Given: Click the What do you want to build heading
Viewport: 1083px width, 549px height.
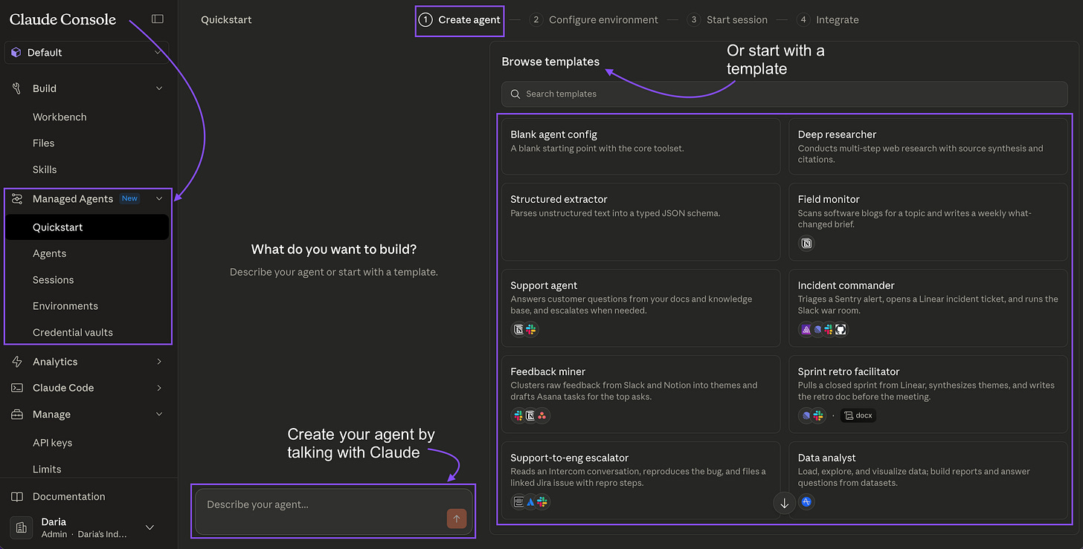Looking at the screenshot, I should click(334, 249).
